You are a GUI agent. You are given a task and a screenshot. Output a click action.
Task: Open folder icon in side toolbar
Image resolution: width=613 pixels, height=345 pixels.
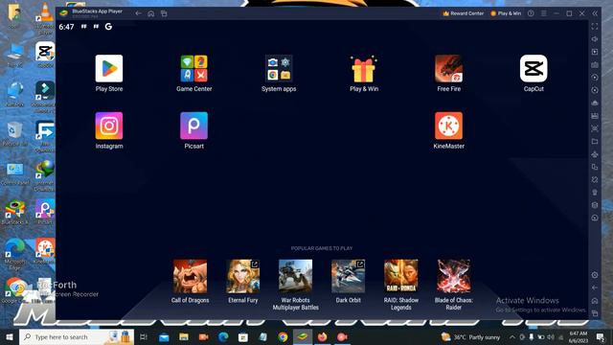coord(595,141)
